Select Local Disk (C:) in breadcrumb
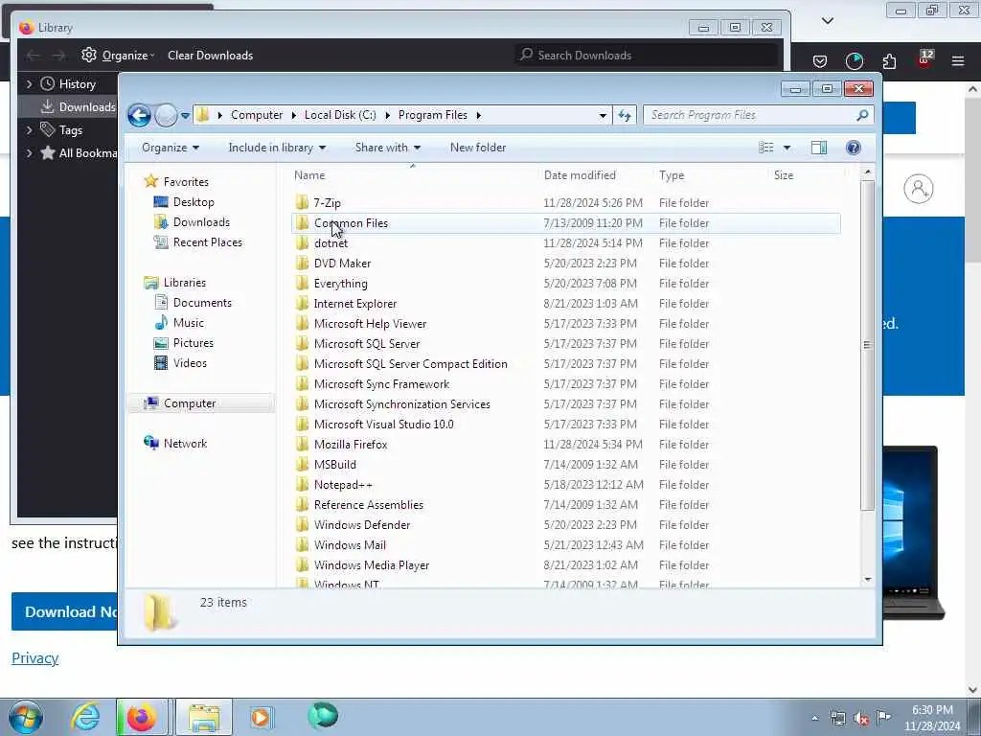 pyautogui.click(x=340, y=115)
